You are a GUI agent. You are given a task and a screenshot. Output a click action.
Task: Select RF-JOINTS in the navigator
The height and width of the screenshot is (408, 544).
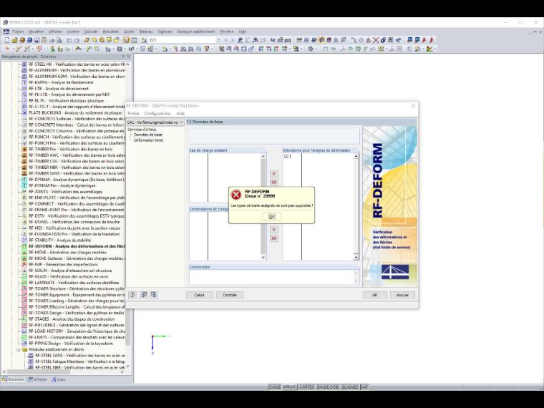coord(65,192)
